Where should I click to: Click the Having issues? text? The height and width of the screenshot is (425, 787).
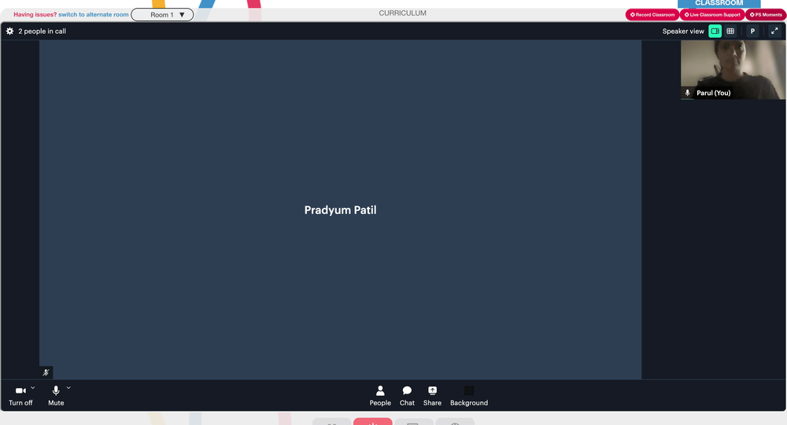[35, 14]
